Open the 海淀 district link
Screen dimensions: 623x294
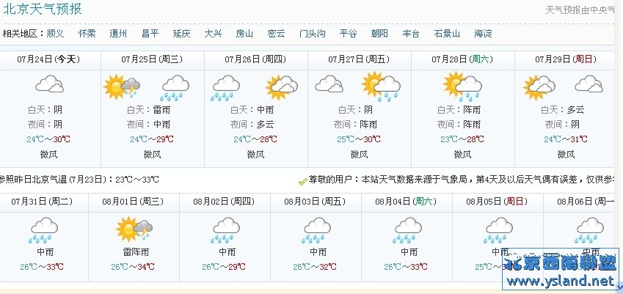coord(483,34)
